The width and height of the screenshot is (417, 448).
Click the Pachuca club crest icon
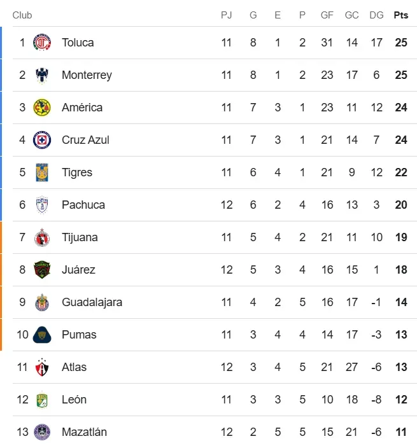click(42, 205)
